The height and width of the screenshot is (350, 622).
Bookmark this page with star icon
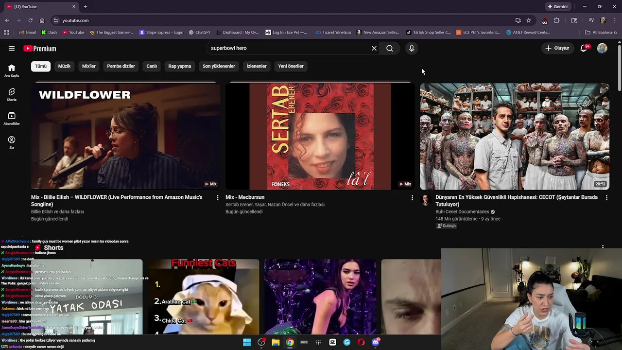(529, 20)
